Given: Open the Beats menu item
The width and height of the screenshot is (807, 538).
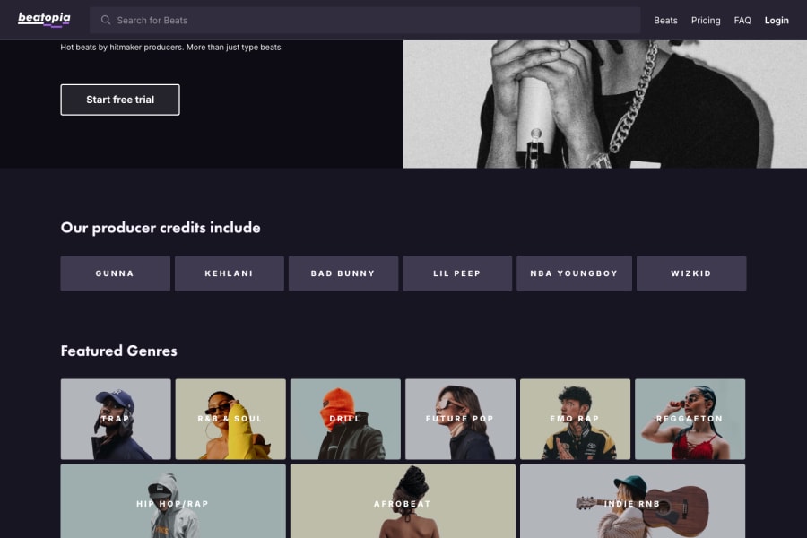Looking at the screenshot, I should click(x=665, y=20).
